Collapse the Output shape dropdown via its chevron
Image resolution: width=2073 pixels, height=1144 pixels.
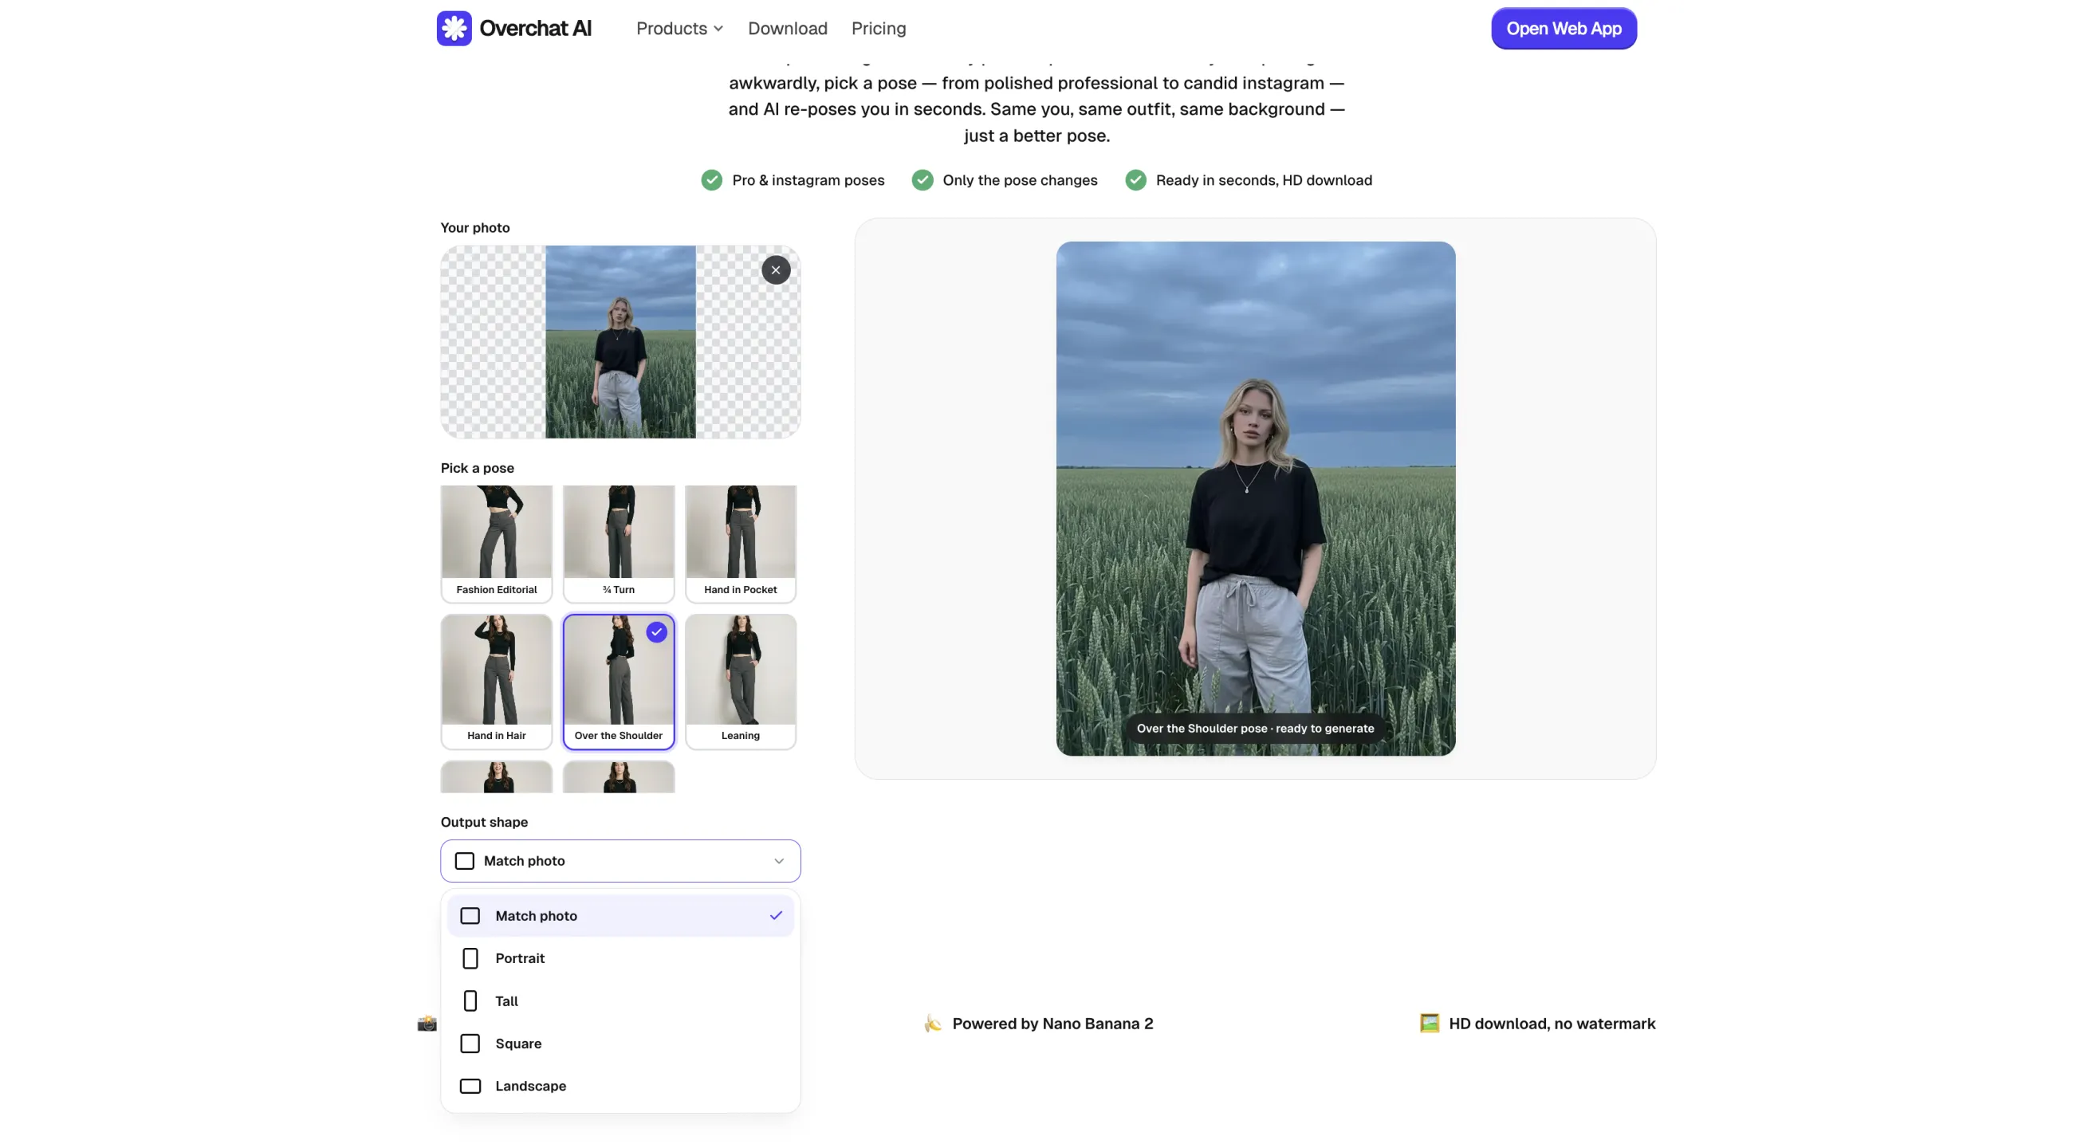pos(779,861)
